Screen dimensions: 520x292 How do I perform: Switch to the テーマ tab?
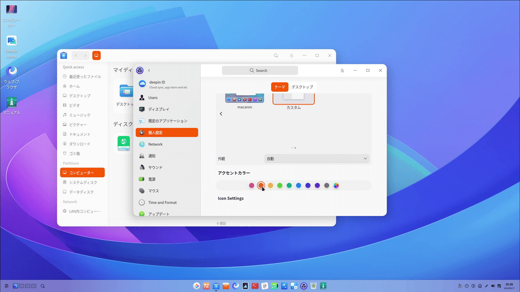pyautogui.click(x=279, y=87)
